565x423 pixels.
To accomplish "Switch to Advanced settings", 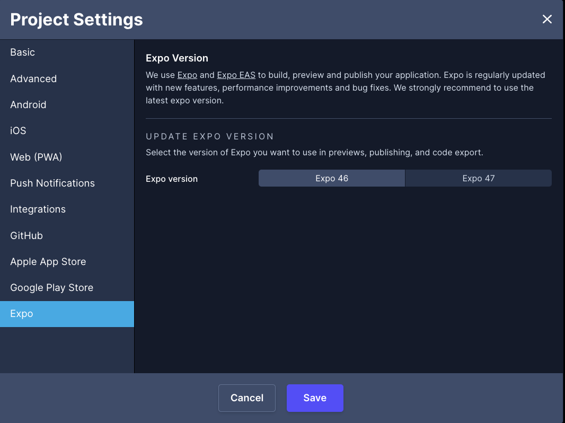I will click(67, 78).
